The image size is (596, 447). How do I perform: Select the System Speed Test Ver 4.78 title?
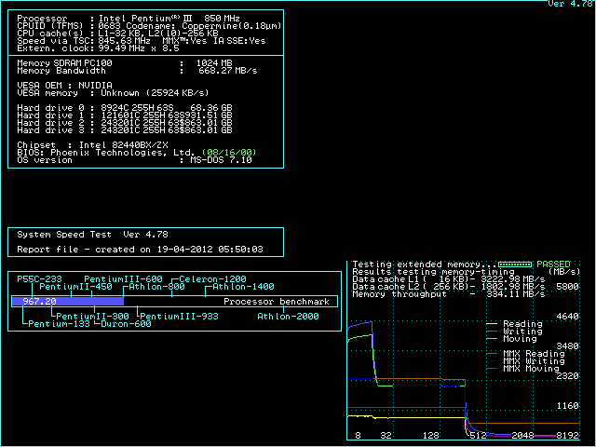(x=92, y=235)
